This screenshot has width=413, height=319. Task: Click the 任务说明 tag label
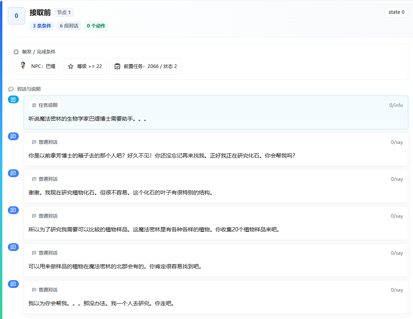click(48, 105)
